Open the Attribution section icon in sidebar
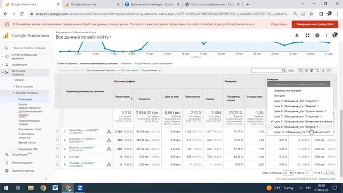 point(7,155)
